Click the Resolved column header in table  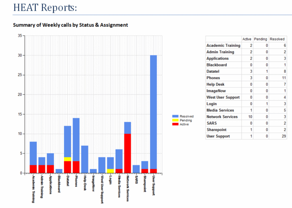pos(277,39)
